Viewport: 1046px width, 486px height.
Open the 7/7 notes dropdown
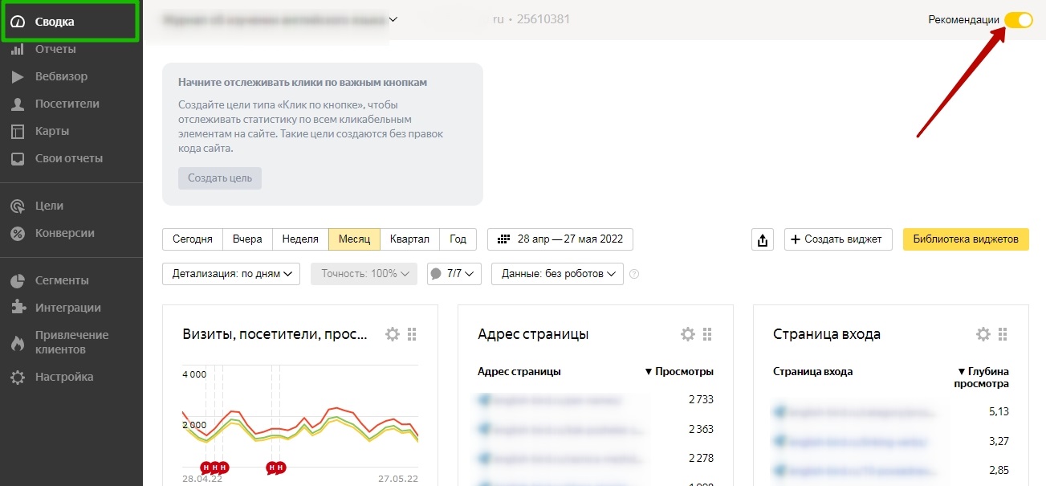454,274
